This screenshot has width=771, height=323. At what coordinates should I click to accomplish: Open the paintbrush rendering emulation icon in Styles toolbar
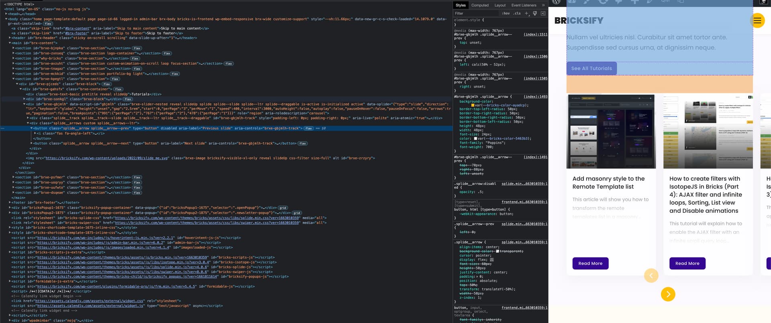535,13
